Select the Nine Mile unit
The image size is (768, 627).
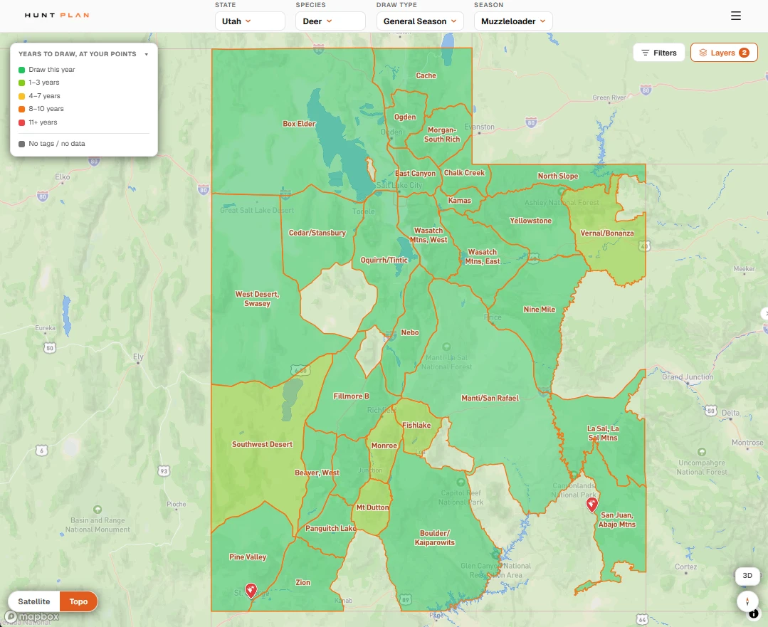point(540,310)
